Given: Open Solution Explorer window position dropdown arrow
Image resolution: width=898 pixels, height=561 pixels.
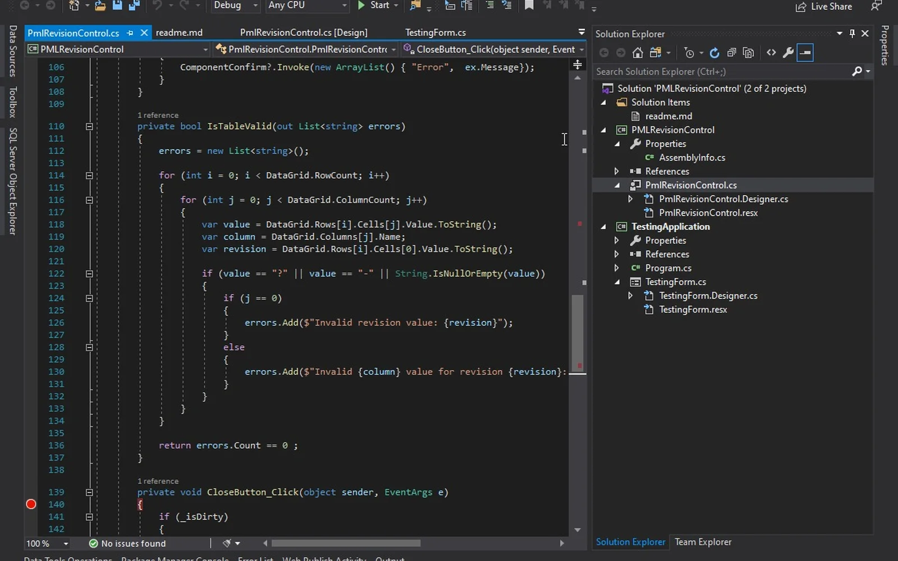Looking at the screenshot, I should click(840, 34).
